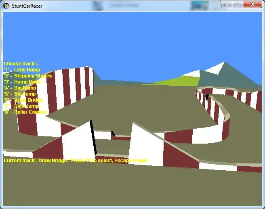Select the '2' - Stepping Stones entry

(28, 76)
